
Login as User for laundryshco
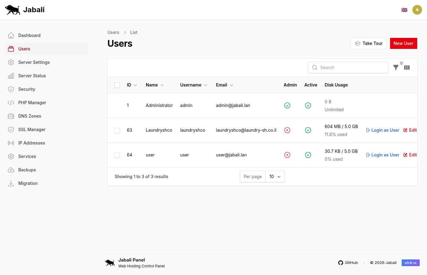[382, 130]
